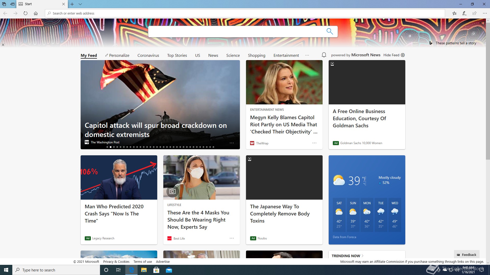Open File Explorer from taskbar

coord(144,270)
